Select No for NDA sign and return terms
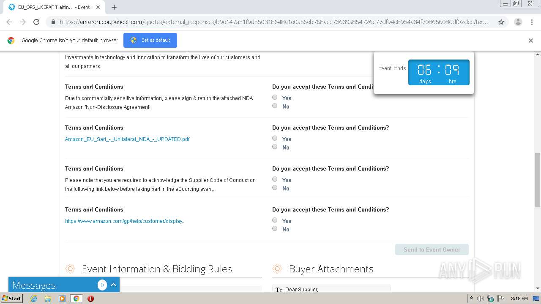 click(x=275, y=106)
